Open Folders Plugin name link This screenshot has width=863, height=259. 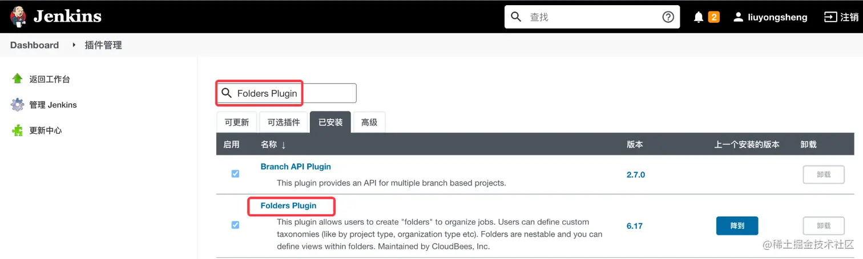288,205
